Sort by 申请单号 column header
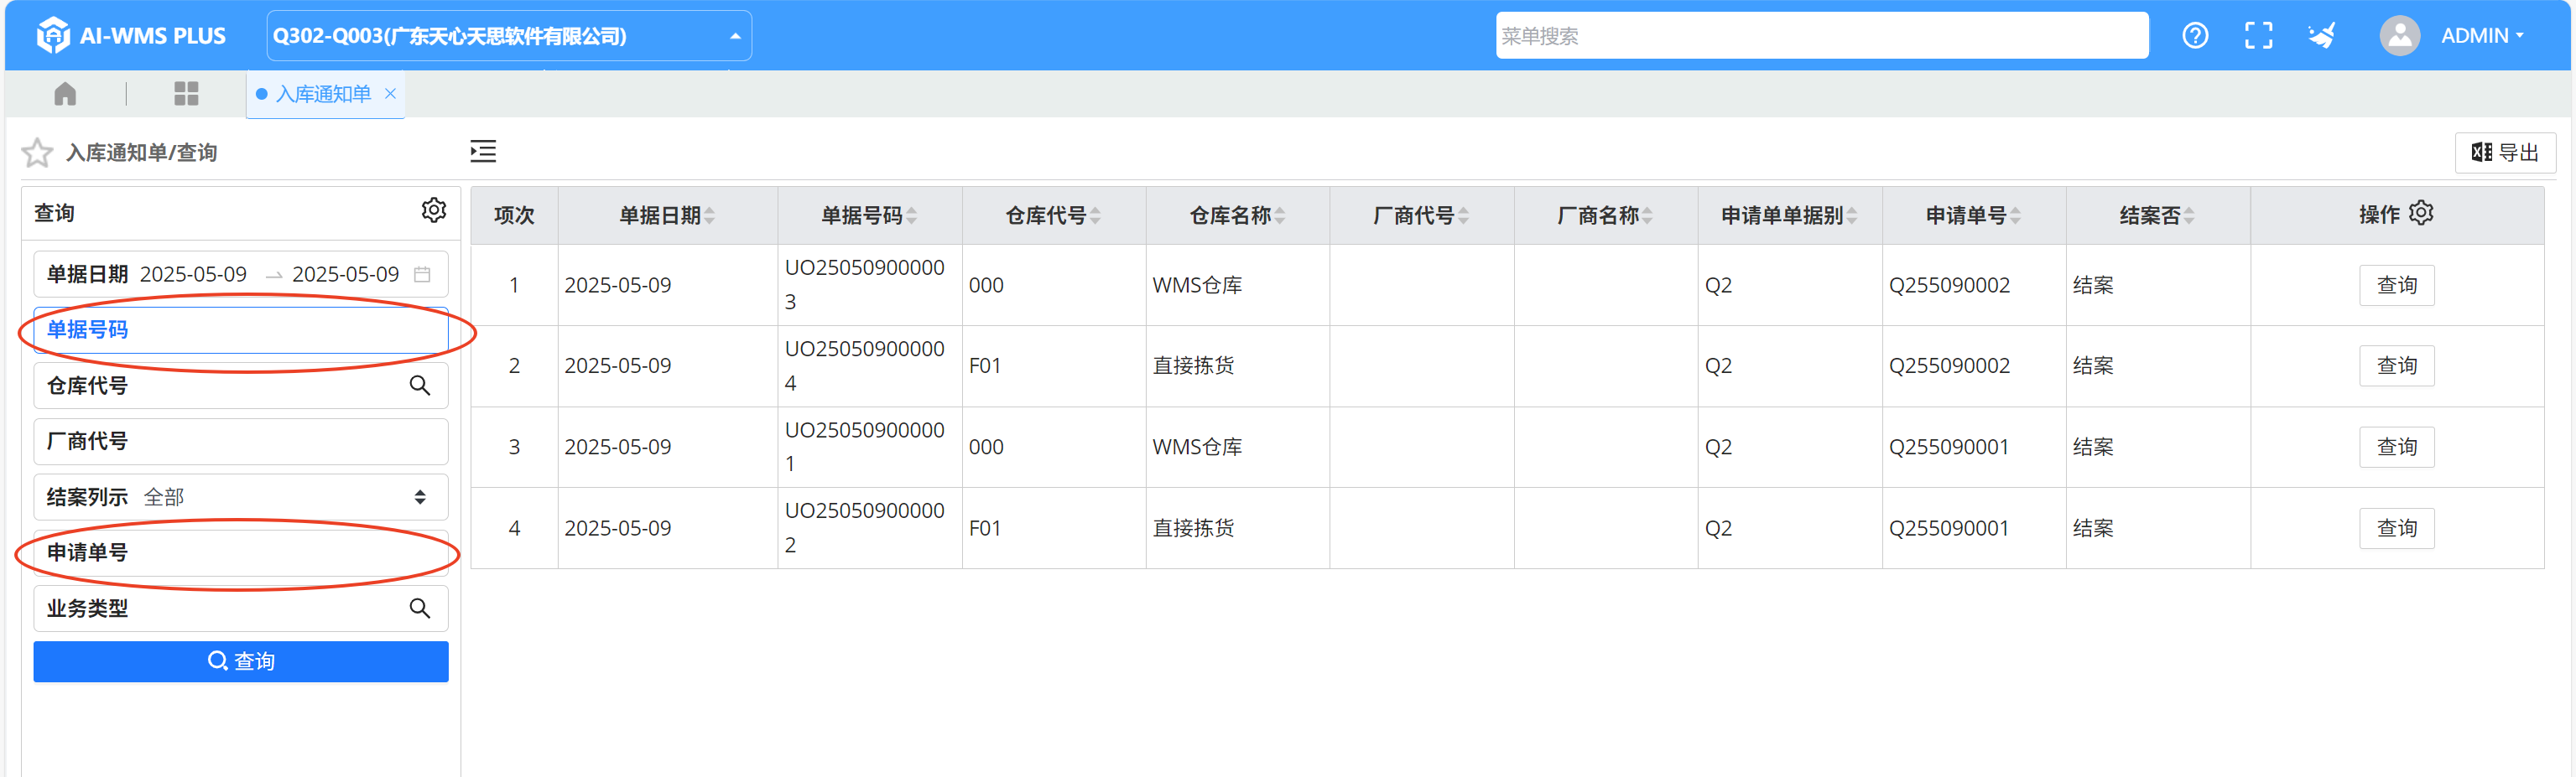2576x777 pixels. point(2015,215)
